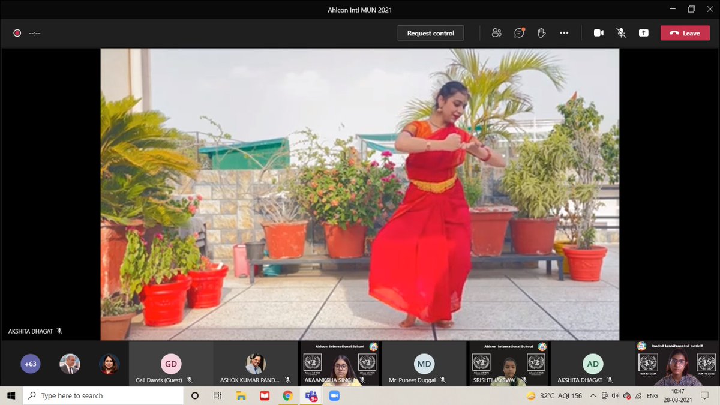Select the AKSHITA DHAGAT tile in the strip
The image size is (720, 405).
point(593,364)
